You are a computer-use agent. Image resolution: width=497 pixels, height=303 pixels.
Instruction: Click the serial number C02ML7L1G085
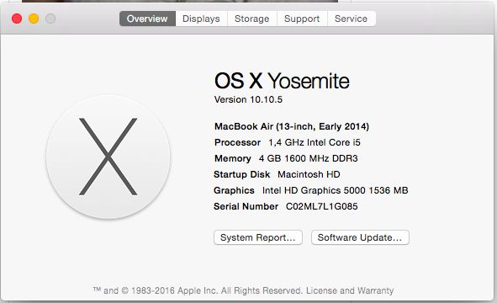[x=322, y=206]
